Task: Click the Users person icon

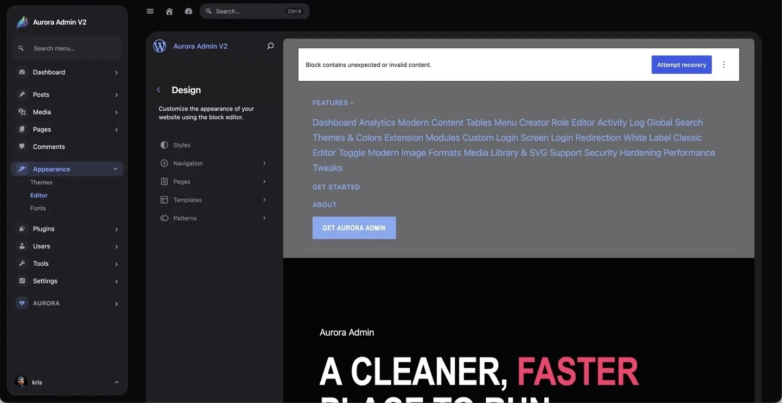Action: 22,246
